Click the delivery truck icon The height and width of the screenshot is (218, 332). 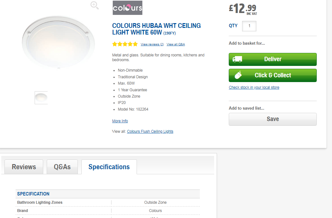237,59
